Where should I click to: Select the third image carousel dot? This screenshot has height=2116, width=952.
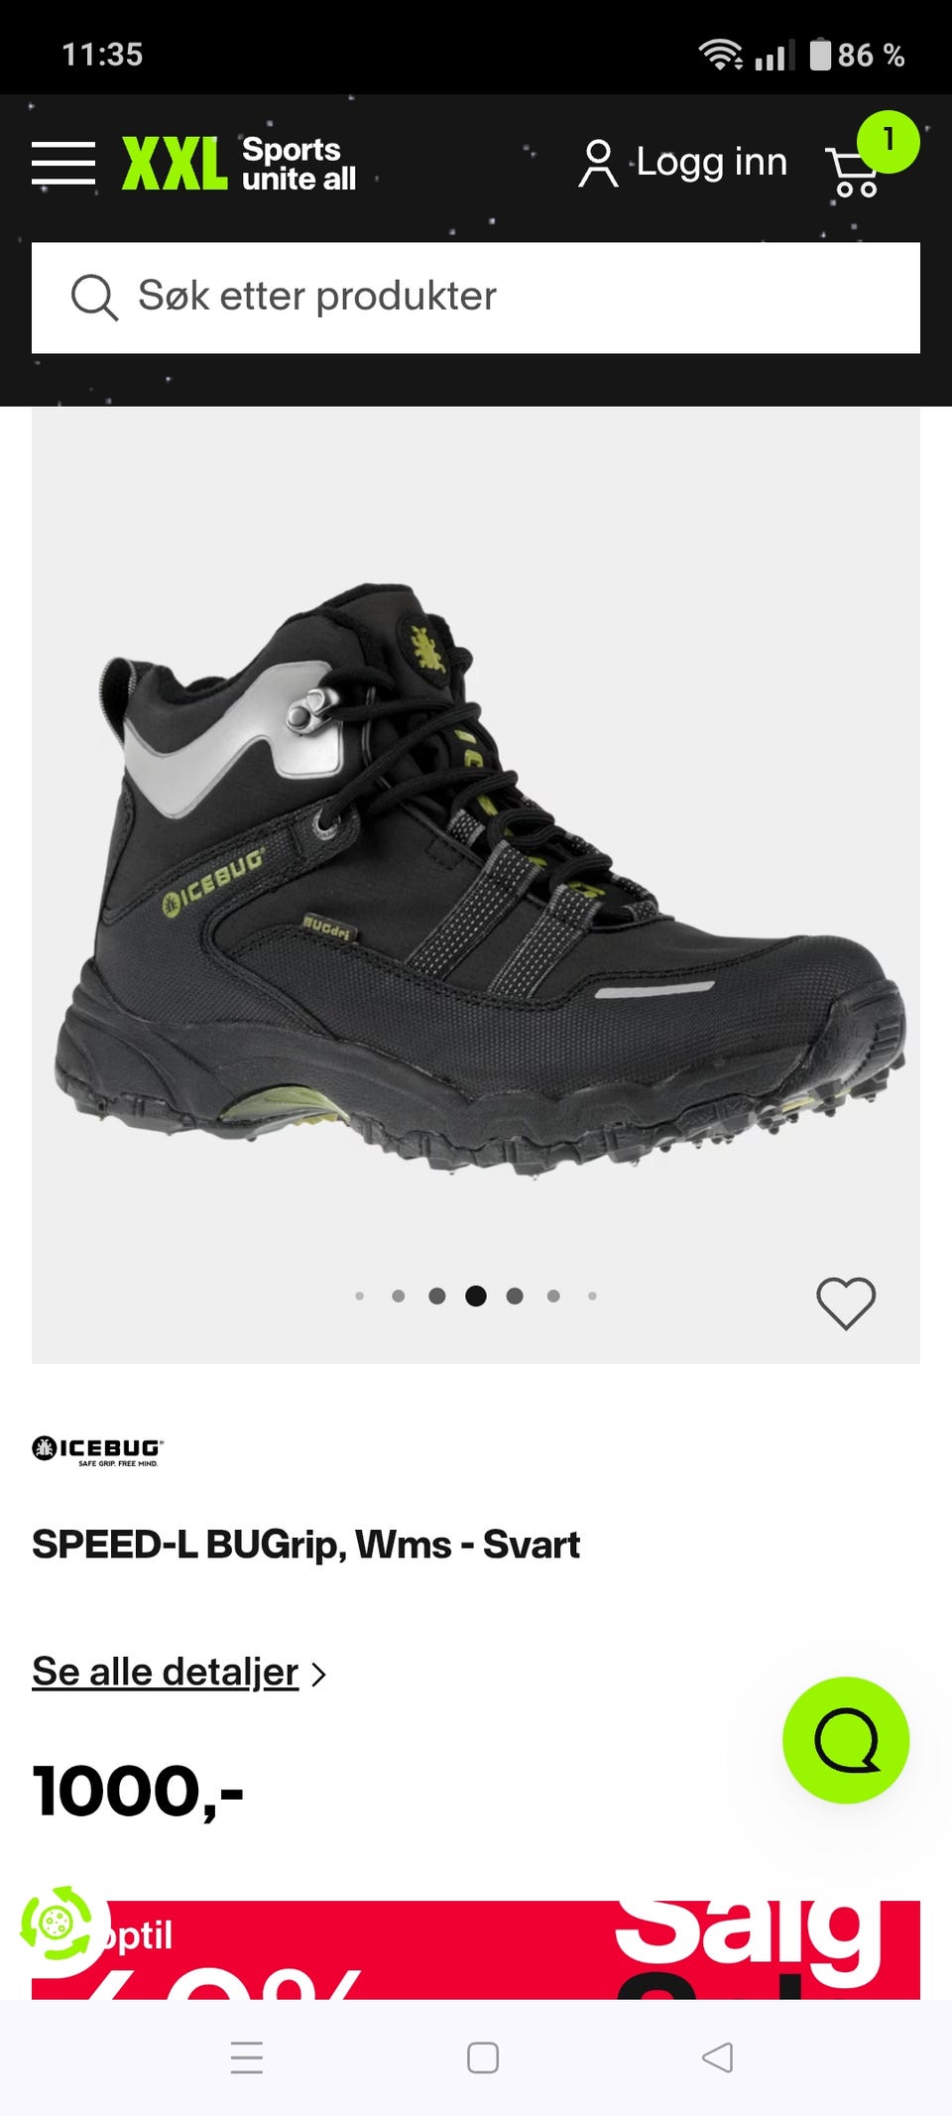coord(437,1296)
